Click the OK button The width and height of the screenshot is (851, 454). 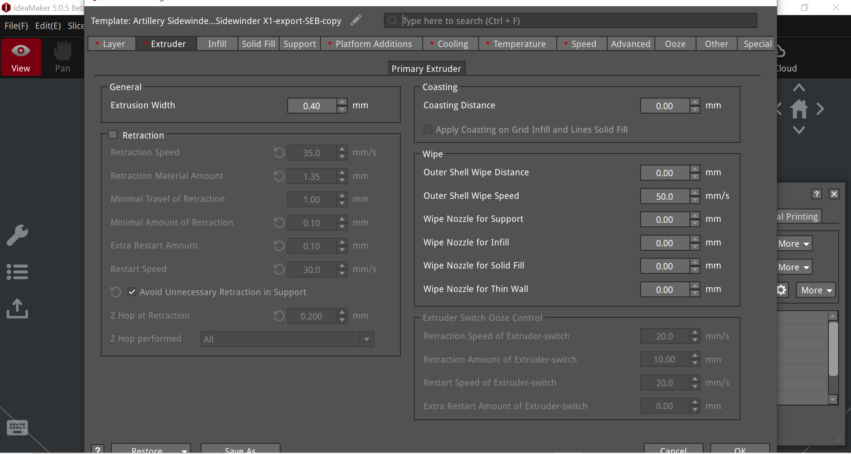[740, 449]
